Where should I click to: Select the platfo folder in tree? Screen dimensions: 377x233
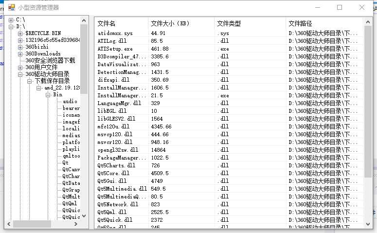coord(71,142)
